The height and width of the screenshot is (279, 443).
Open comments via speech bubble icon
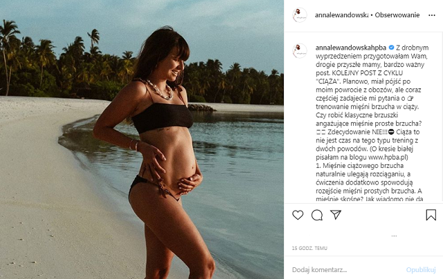point(317,215)
